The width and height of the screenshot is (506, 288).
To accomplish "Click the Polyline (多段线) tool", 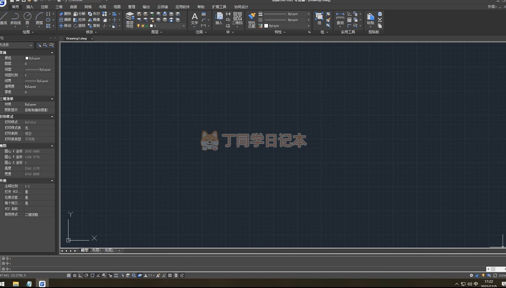I will 15,18.
